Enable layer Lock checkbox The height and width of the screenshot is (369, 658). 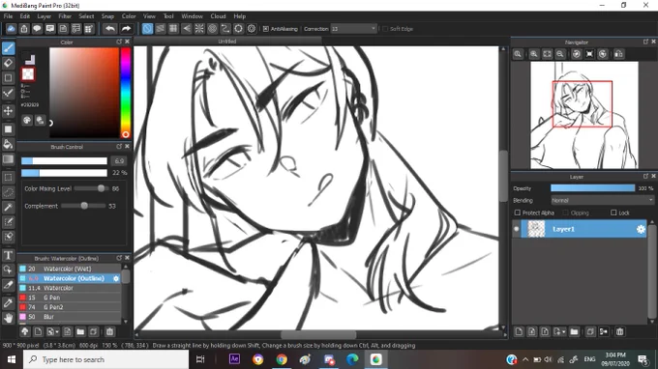(613, 213)
